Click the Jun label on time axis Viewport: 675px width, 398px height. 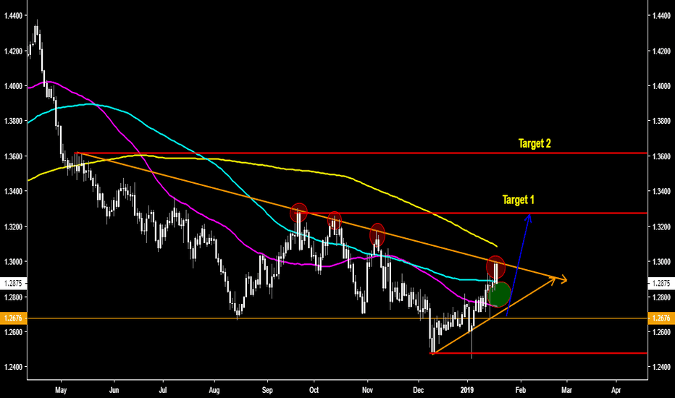coord(114,391)
